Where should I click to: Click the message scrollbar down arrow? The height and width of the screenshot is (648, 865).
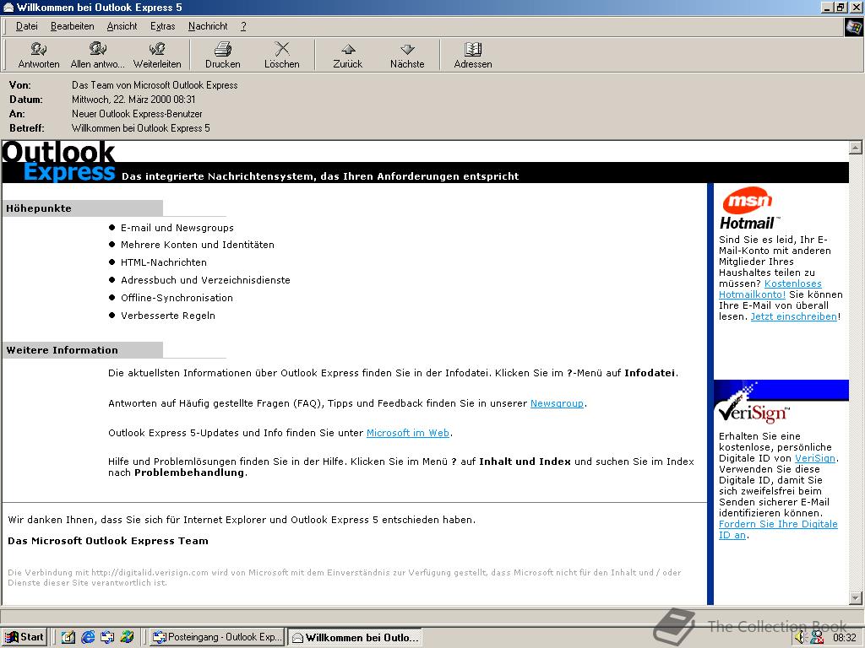[x=855, y=597]
